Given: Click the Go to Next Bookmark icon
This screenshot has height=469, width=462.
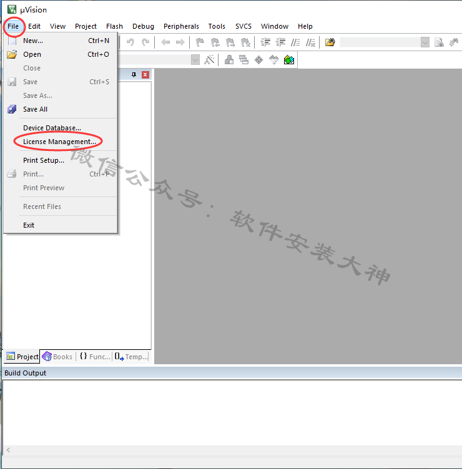Looking at the screenshot, I should (230, 42).
